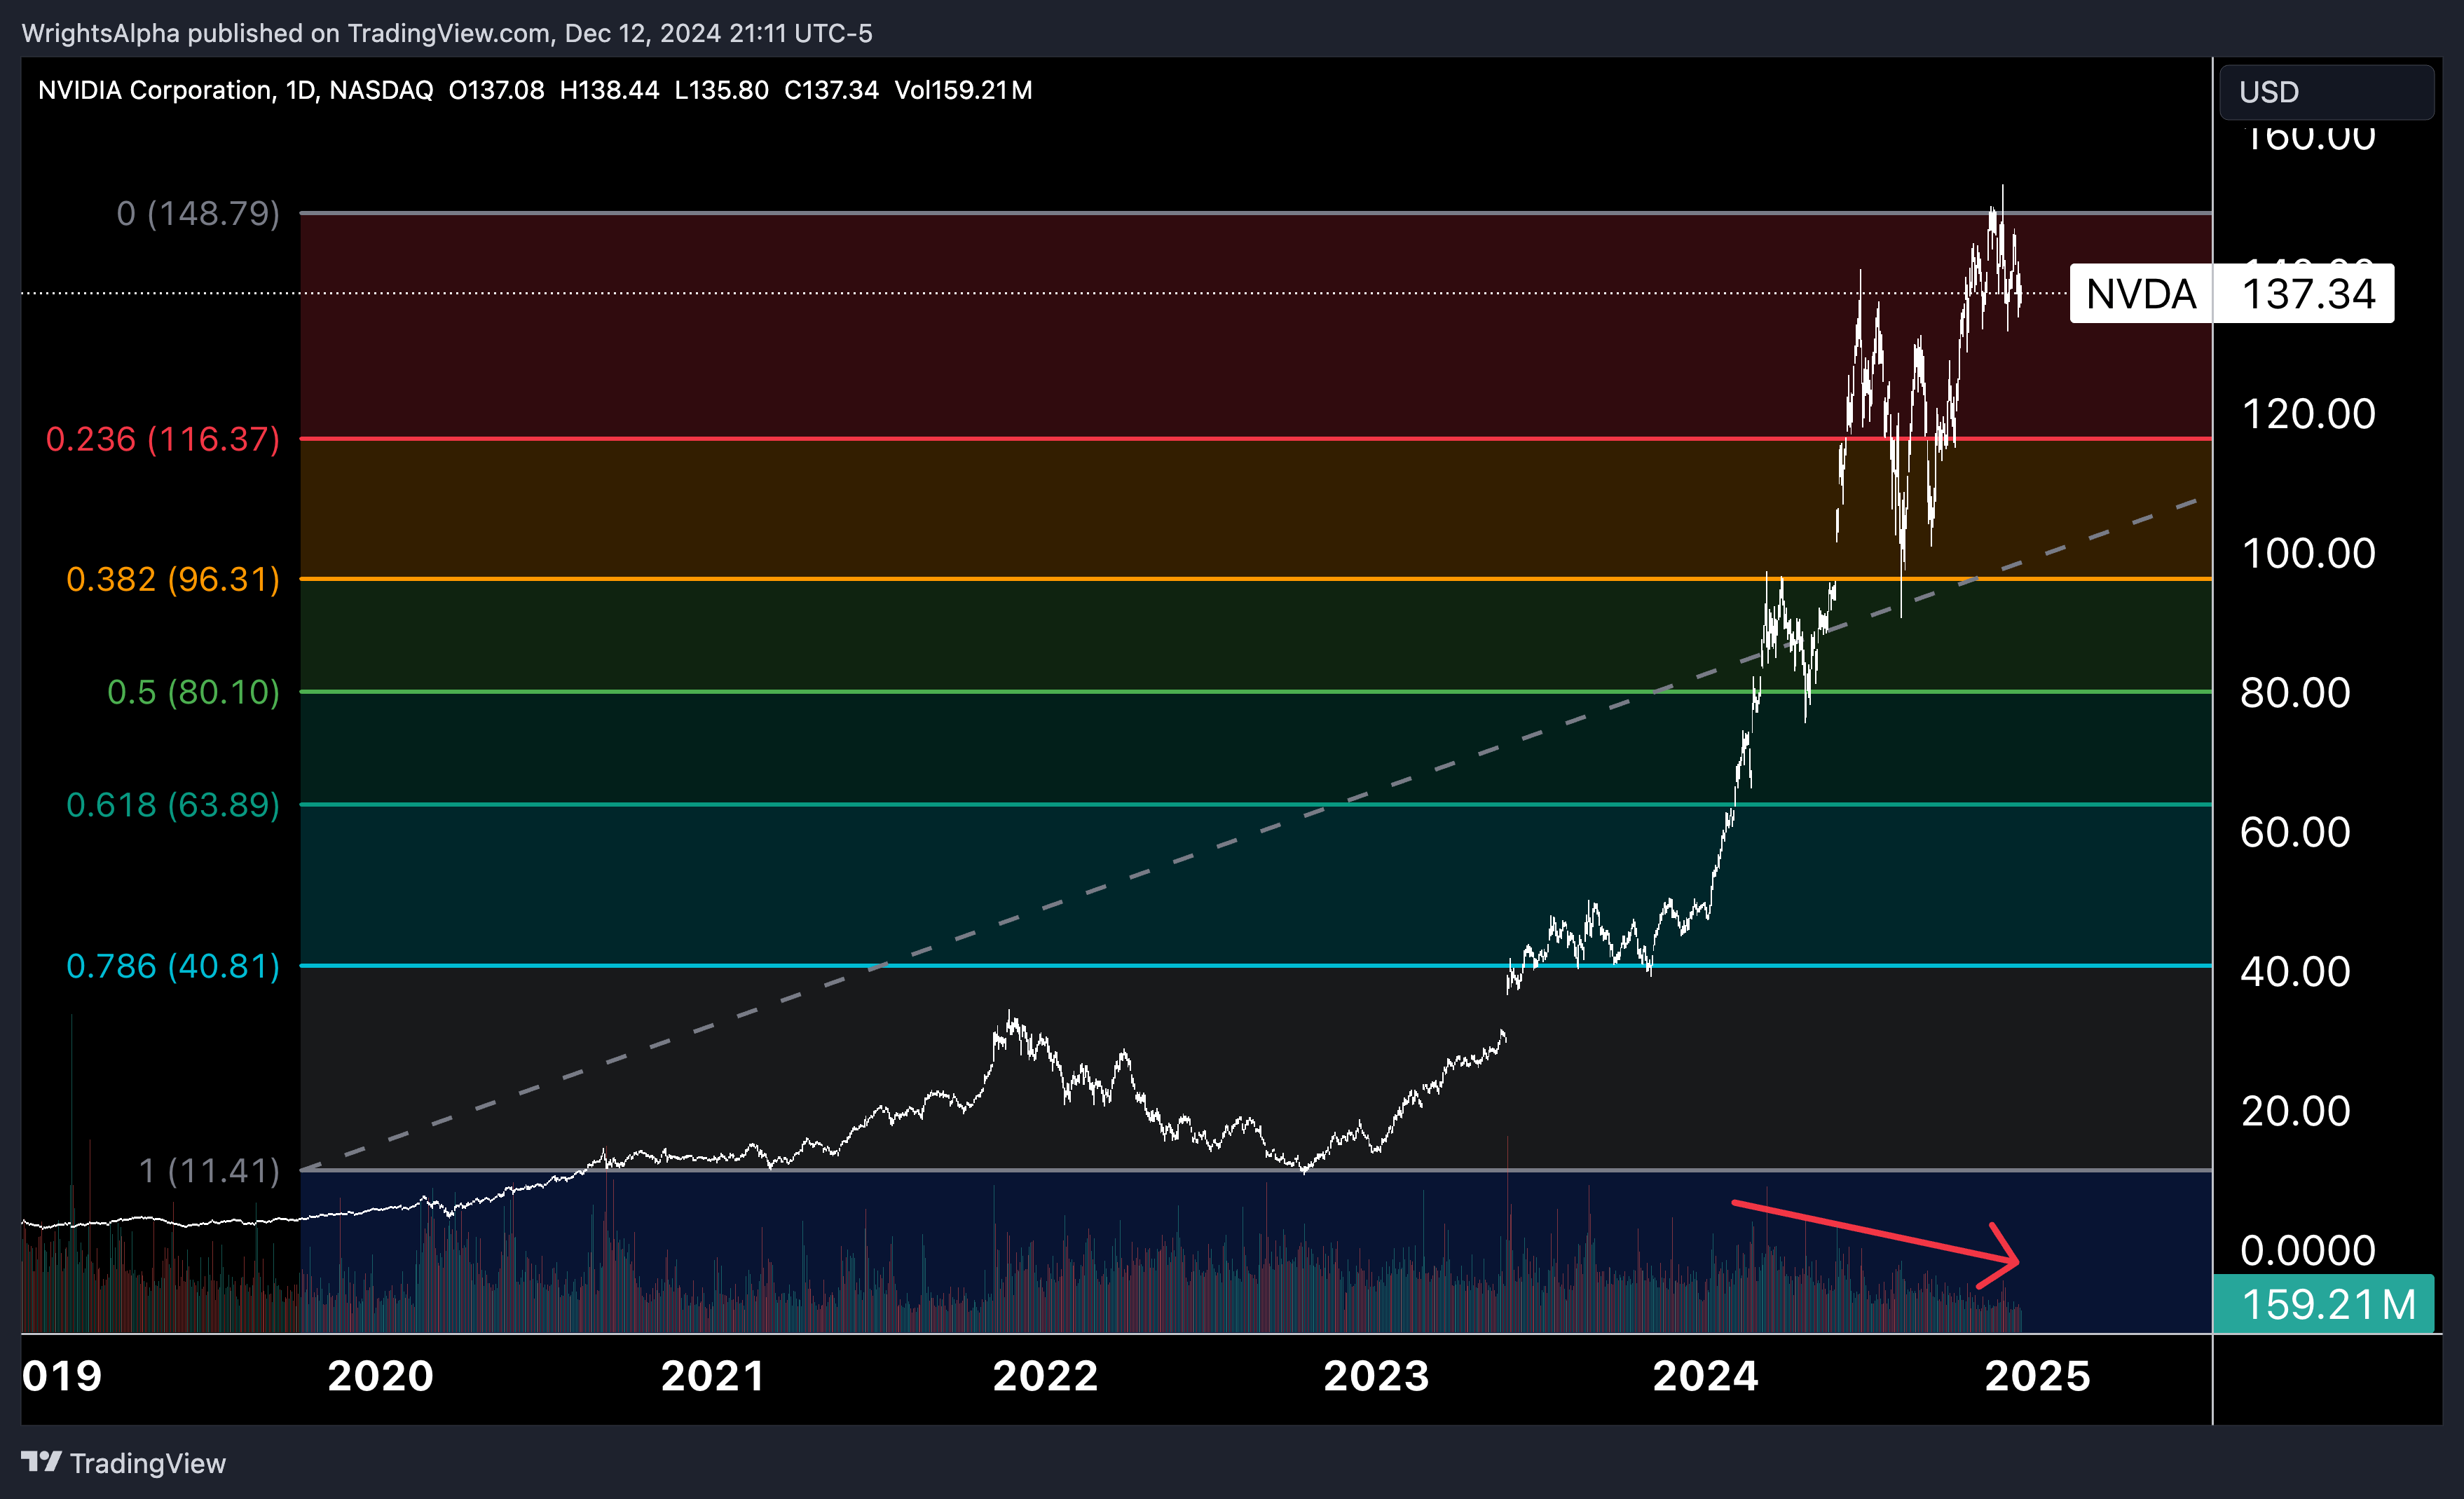The height and width of the screenshot is (1499, 2464).
Task: Click the TradingView wordmark text
Action: click(148, 1463)
